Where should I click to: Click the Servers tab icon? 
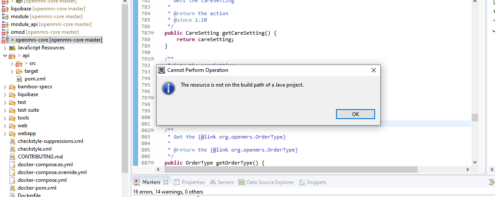(x=213, y=182)
